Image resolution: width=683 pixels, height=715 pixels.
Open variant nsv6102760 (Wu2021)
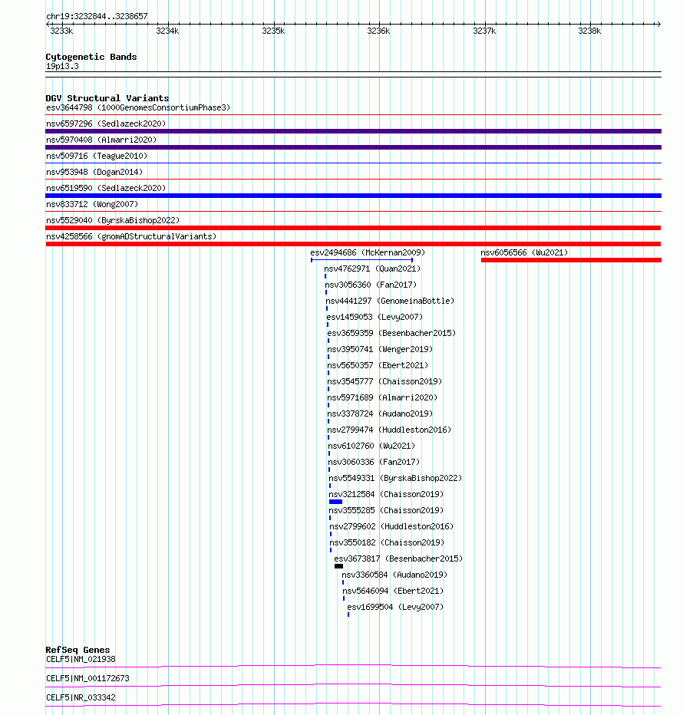pyautogui.click(x=372, y=446)
